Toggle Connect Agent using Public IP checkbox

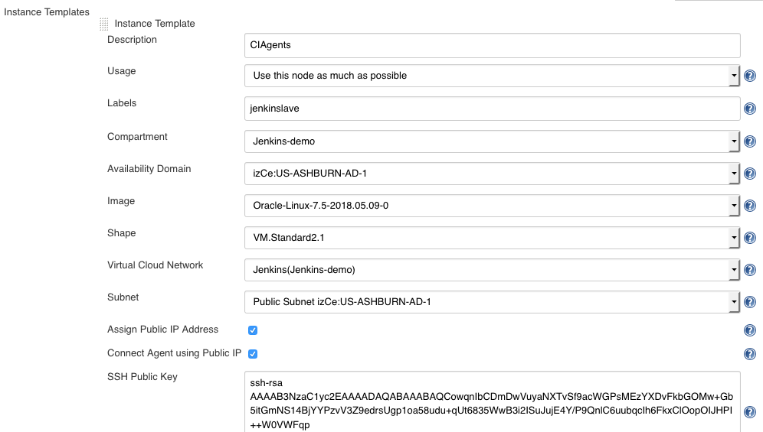tap(253, 354)
